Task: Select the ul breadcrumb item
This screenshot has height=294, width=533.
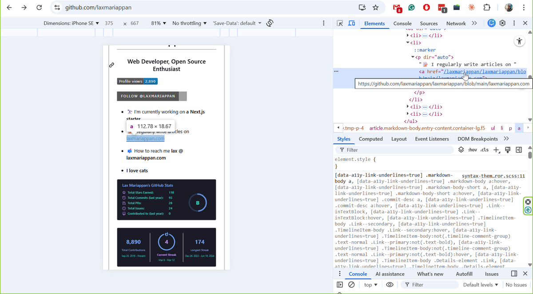Action: (493, 128)
